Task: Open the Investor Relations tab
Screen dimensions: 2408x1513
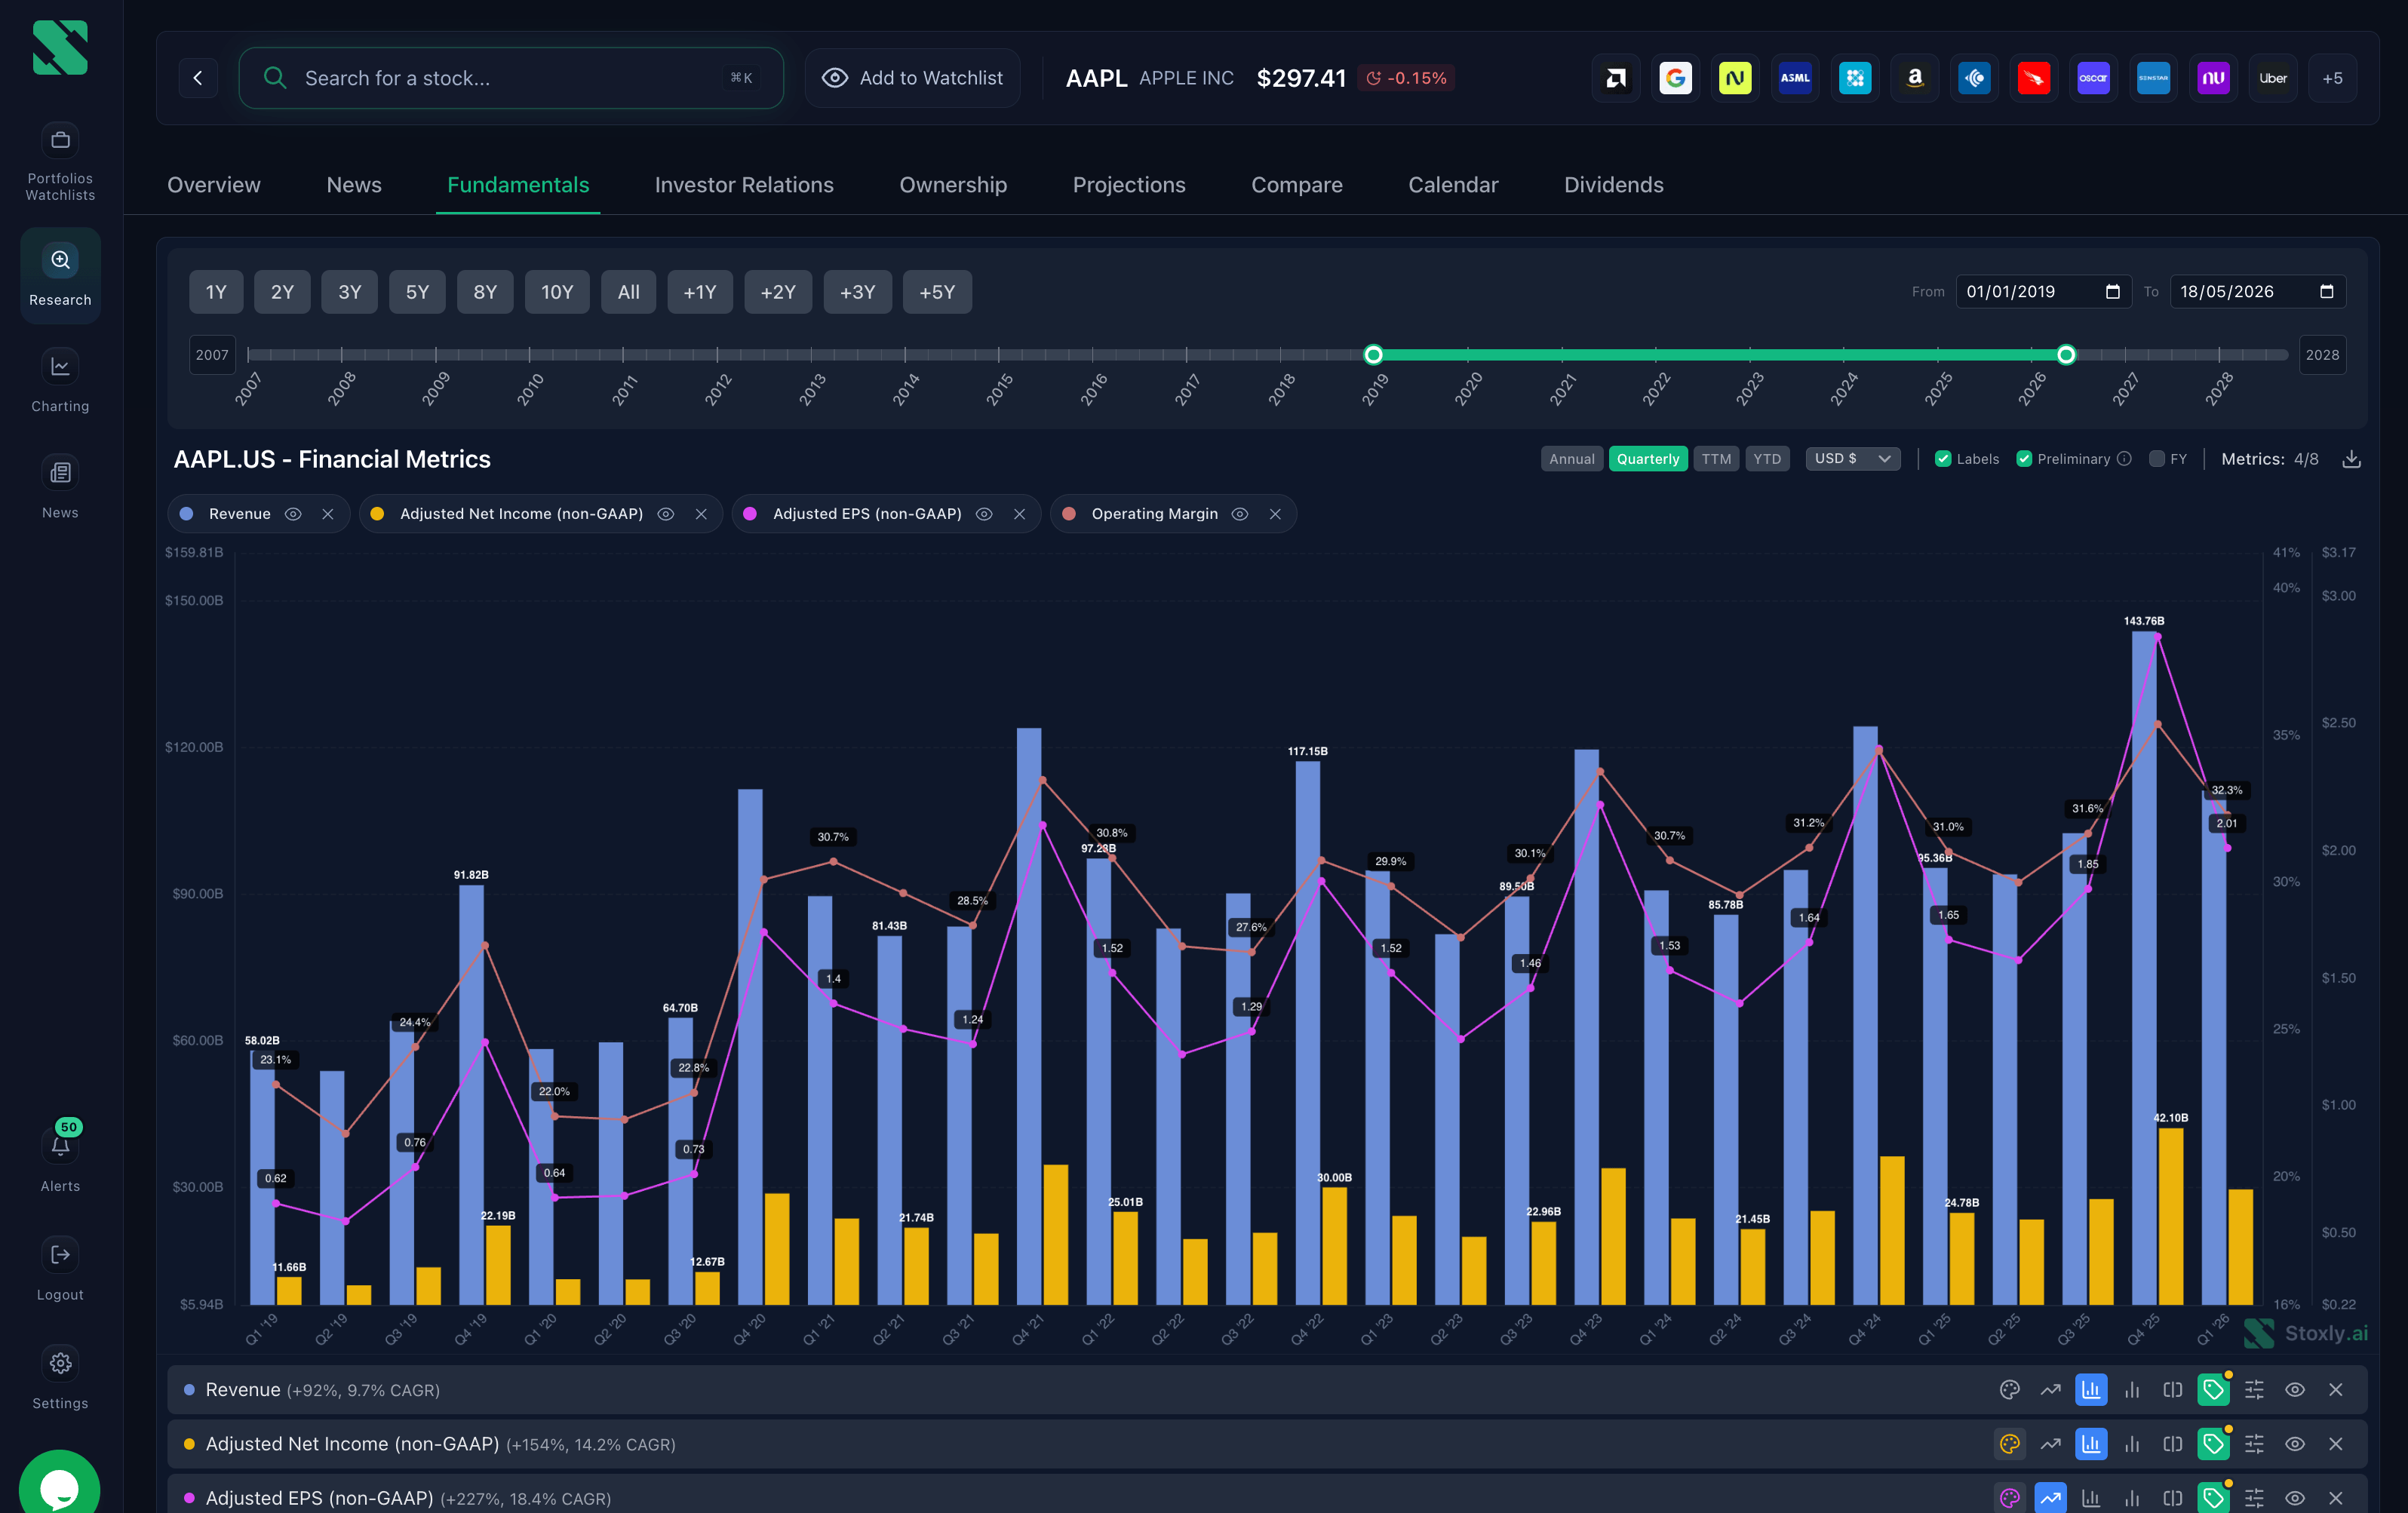Action: [x=744, y=185]
